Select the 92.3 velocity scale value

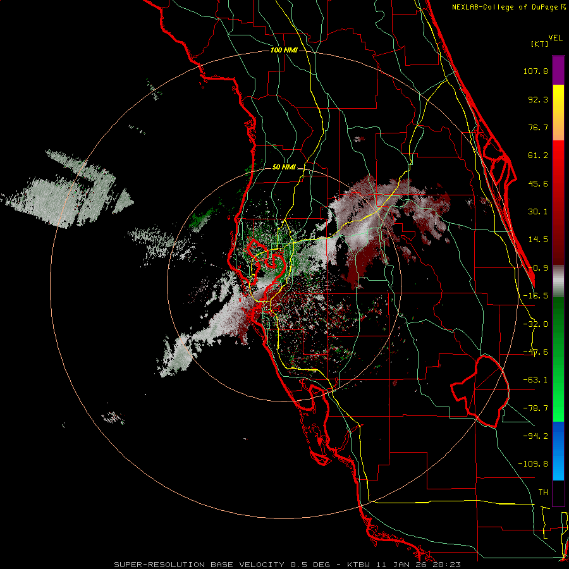coord(538,99)
